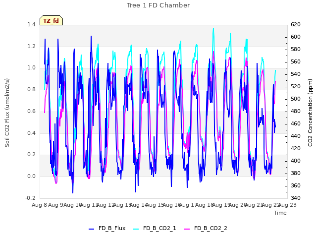
Task: Click the CO2 Concentration (ppm) axis title
Action: click(310, 113)
